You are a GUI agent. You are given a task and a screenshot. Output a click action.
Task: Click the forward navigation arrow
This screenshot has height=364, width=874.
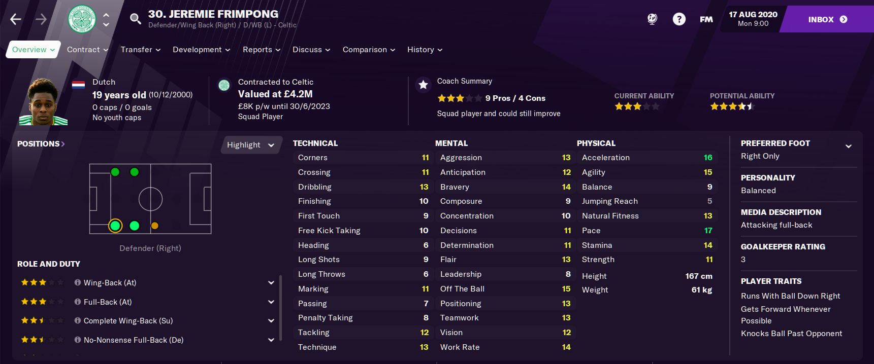pyautogui.click(x=41, y=19)
